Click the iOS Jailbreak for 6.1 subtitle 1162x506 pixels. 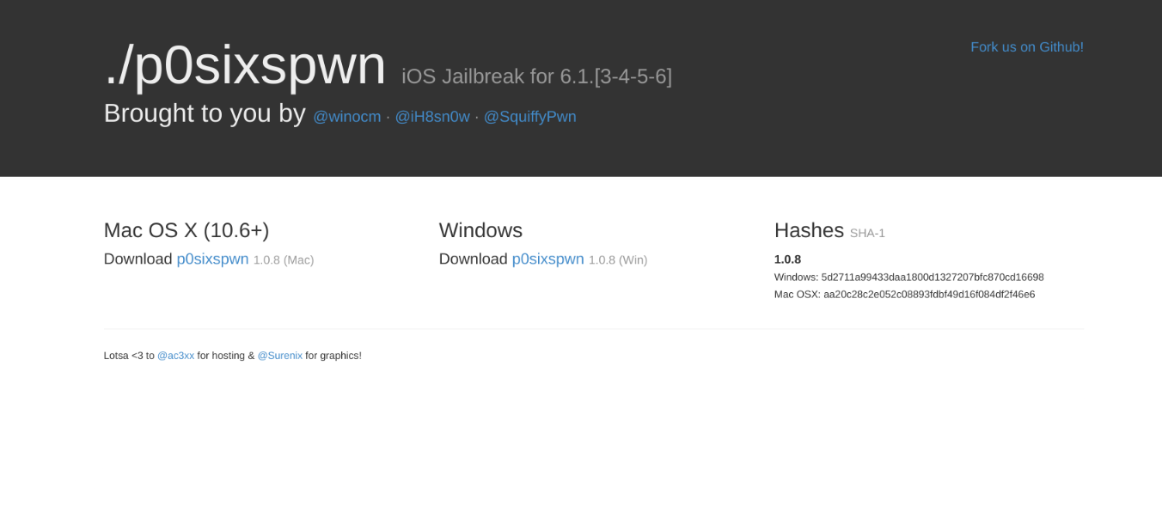point(536,76)
